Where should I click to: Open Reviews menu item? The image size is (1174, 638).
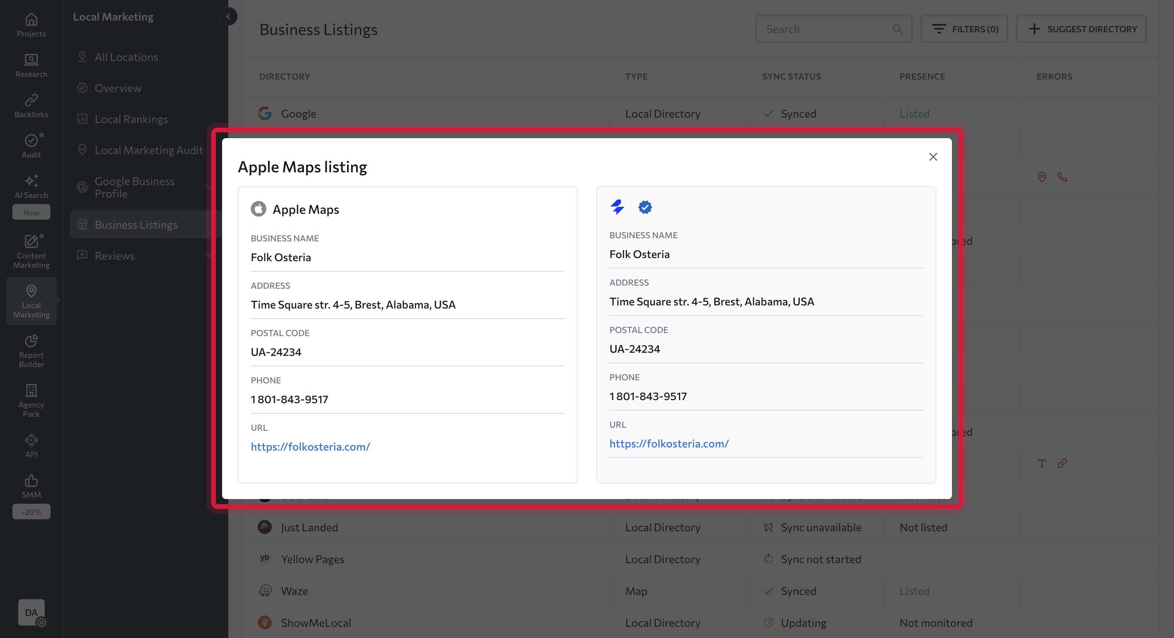[x=115, y=256]
